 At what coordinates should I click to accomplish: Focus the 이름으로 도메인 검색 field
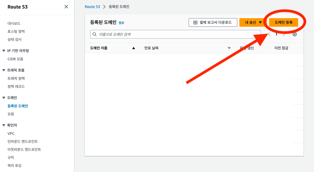click(176, 34)
